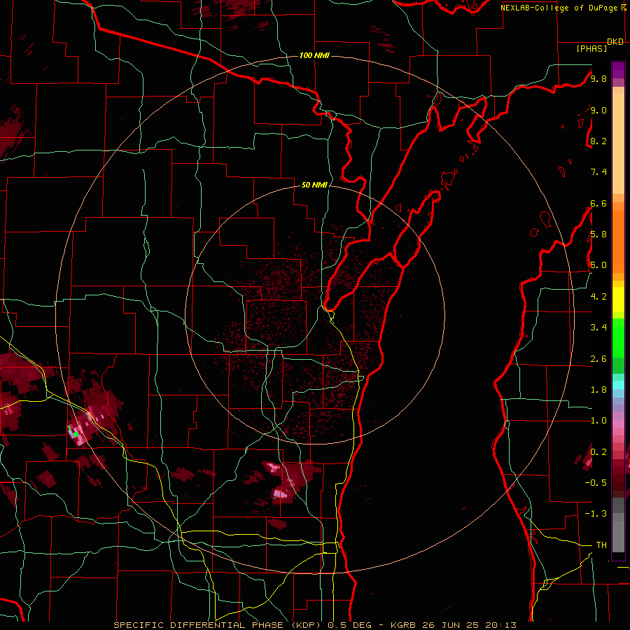Screen dimensions: 630x630
Task: Click the 4.2 legend value
Action: (598, 297)
